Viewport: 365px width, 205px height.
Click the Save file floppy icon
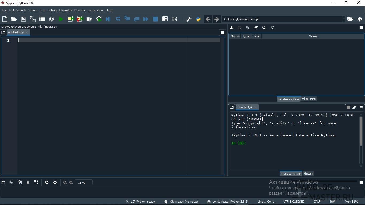[23, 19]
